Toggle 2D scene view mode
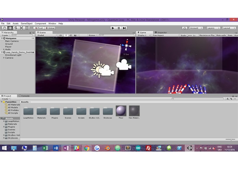The height and width of the screenshot is (169, 238). tap(60, 35)
